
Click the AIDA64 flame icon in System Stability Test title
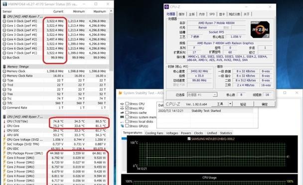tap(120, 93)
